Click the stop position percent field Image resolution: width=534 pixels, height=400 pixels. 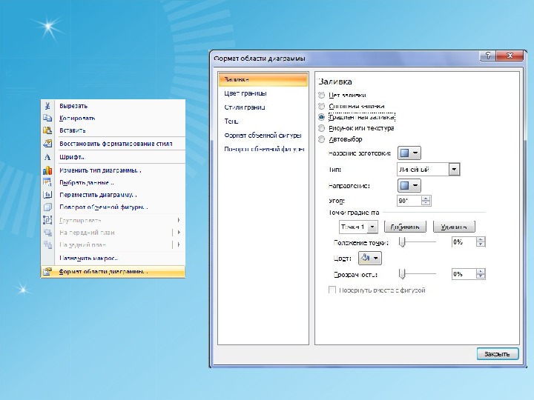click(x=464, y=241)
